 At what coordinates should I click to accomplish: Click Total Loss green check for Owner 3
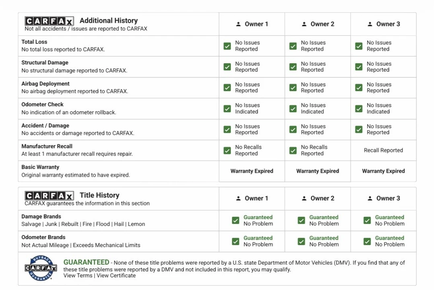click(x=359, y=46)
